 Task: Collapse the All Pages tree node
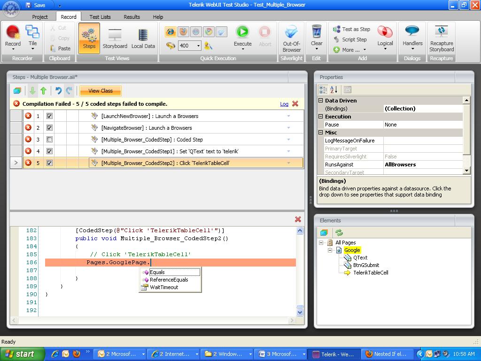coord(321,243)
